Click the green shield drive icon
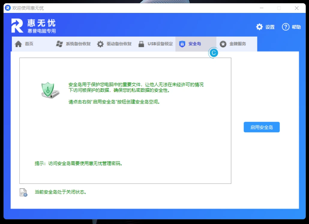This screenshot has height=224, width=309. 50,90
